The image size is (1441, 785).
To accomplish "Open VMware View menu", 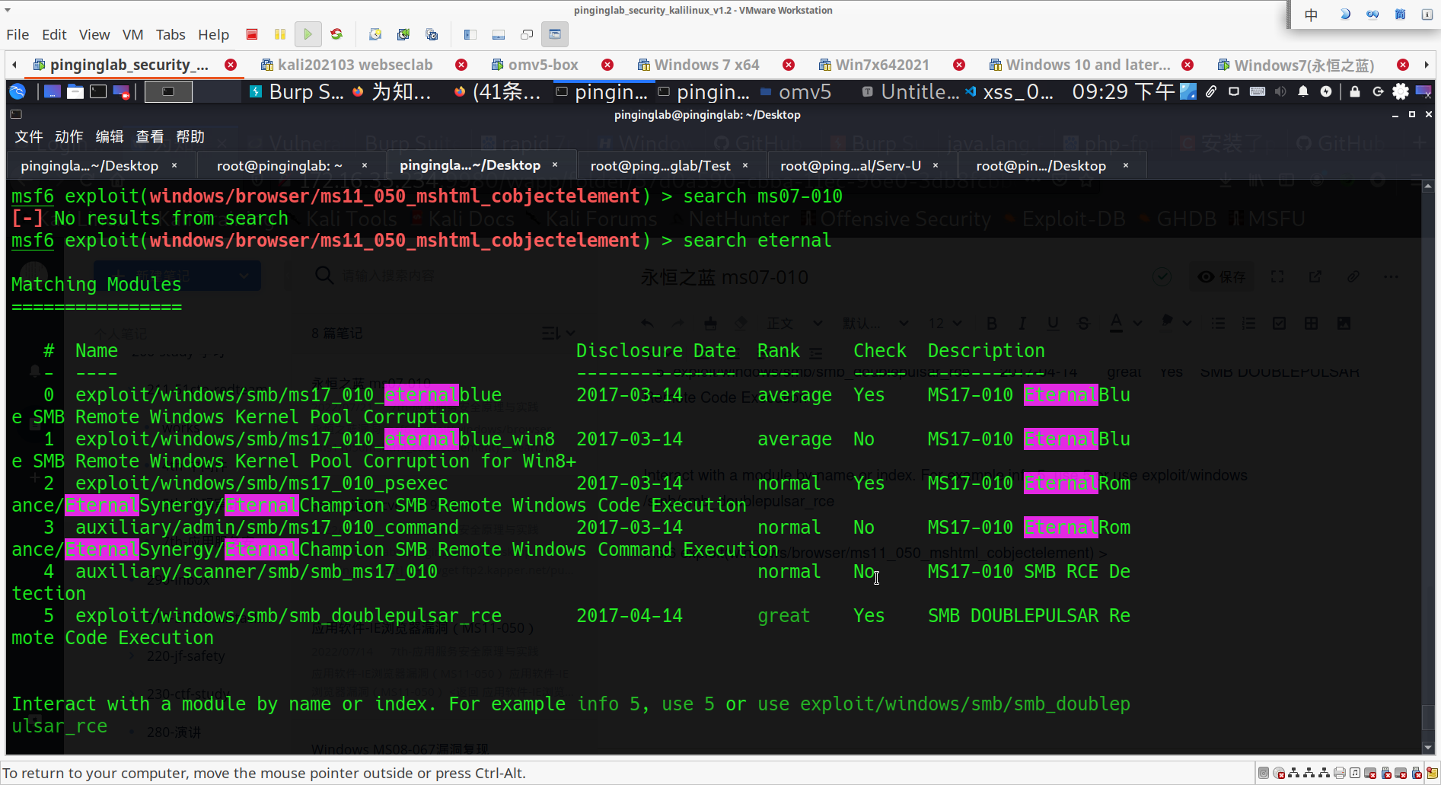I will [x=94, y=34].
